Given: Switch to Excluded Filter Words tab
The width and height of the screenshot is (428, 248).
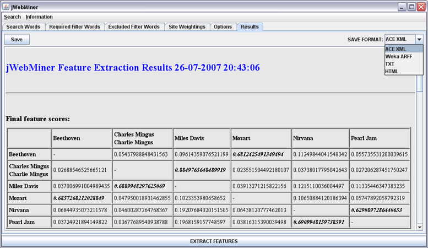Looking at the screenshot, I should point(134,27).
